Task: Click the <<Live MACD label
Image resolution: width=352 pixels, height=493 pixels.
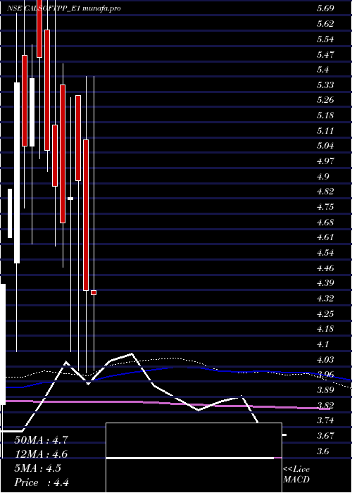Action: 296,475
